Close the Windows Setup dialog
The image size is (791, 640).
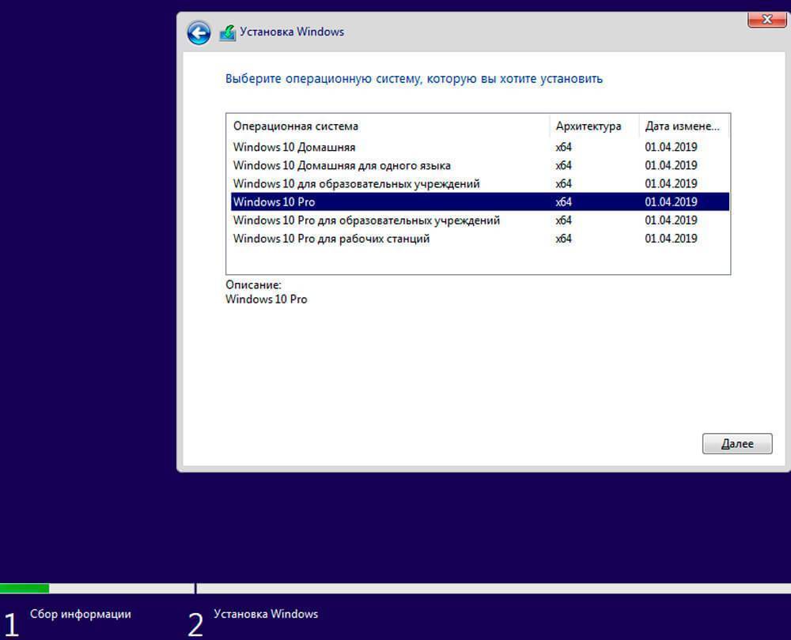766,21
